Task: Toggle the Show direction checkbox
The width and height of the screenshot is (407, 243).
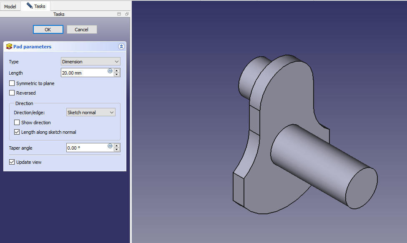Action: [x=17, y=123]
